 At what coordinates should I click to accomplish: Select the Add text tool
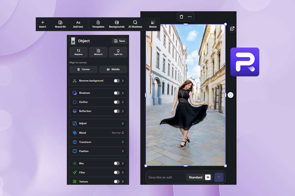[78, 24]
